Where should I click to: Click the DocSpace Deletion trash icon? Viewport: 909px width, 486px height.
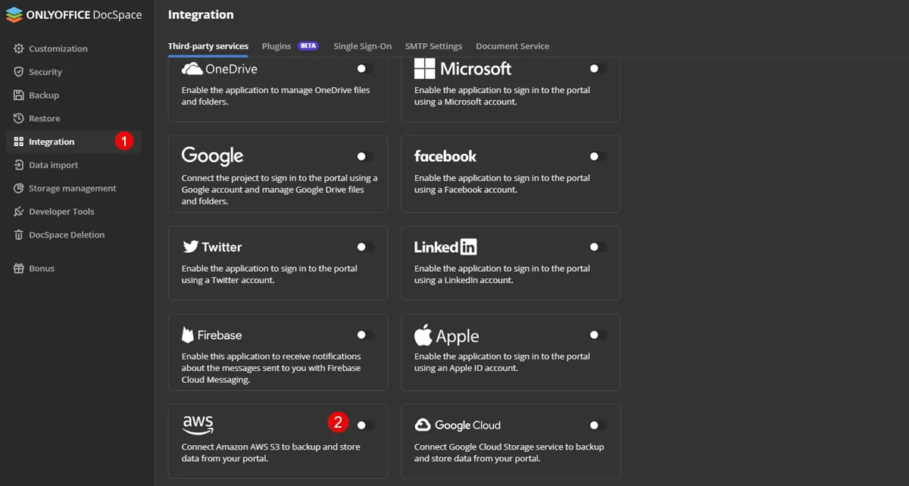(x=19, y=235)
